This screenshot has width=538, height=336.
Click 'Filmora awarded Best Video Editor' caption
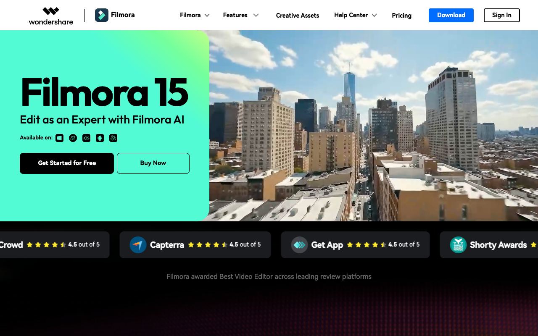[269, 276]
